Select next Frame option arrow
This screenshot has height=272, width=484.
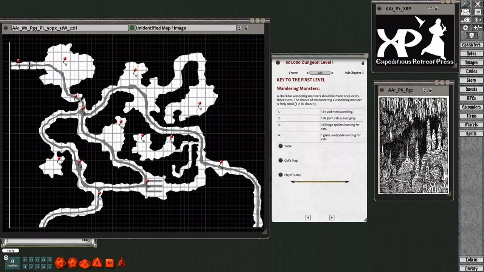pos(332,73)
